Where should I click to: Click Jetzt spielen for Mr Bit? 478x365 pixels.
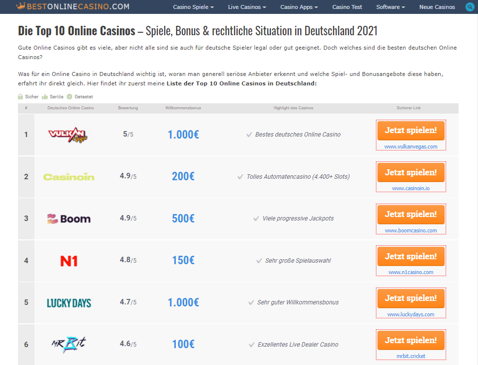click(x=411, y=340)
